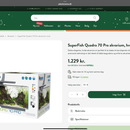Viewport: 130px width, 130px height.
Task: Open the Vælg størrelse 70 dropdown
Action: pyautogui.click(x=86, y=85)
